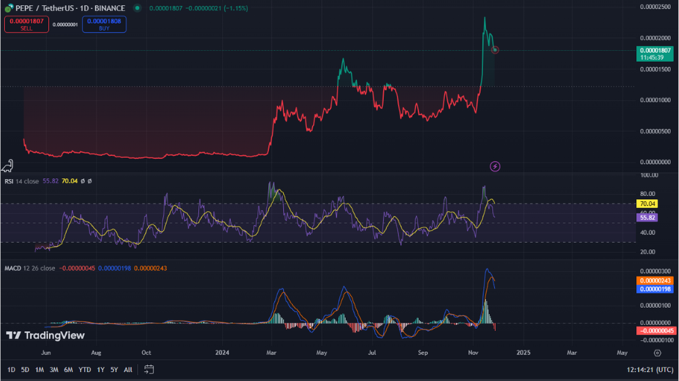679x381 pixels.
Task: Click the Nov label on time axis
Action: coord(473,353)
